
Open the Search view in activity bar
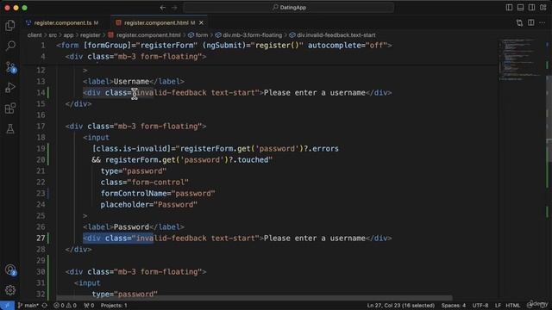point(10,46)
